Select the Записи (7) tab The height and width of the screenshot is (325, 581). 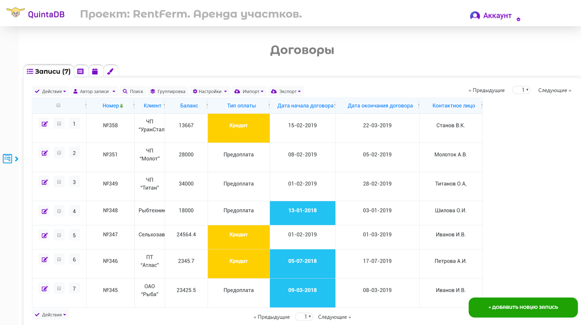click(x=49, y=71)
